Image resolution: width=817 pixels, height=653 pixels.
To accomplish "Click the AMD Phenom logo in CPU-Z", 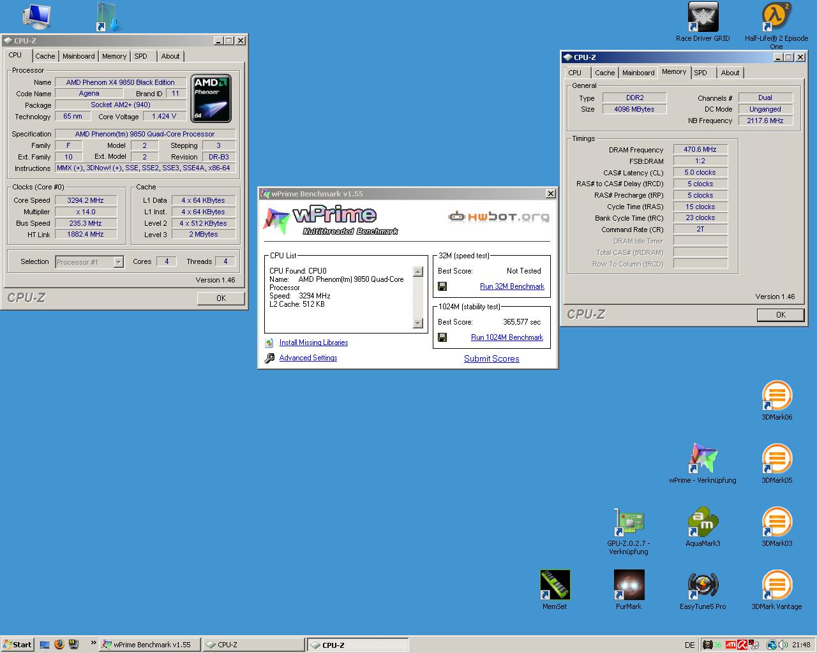I will tap(211, 99).
